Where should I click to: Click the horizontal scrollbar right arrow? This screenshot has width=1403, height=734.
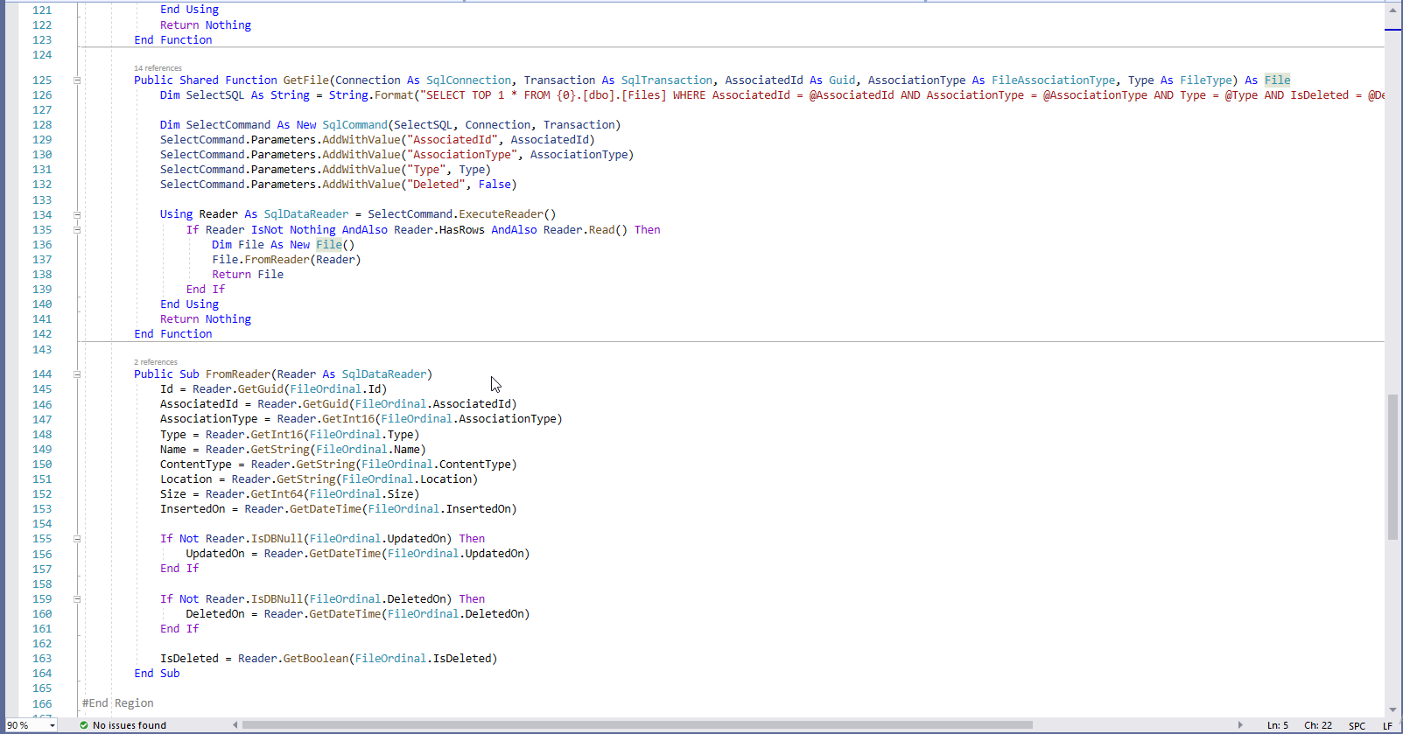pos(1240,725)
